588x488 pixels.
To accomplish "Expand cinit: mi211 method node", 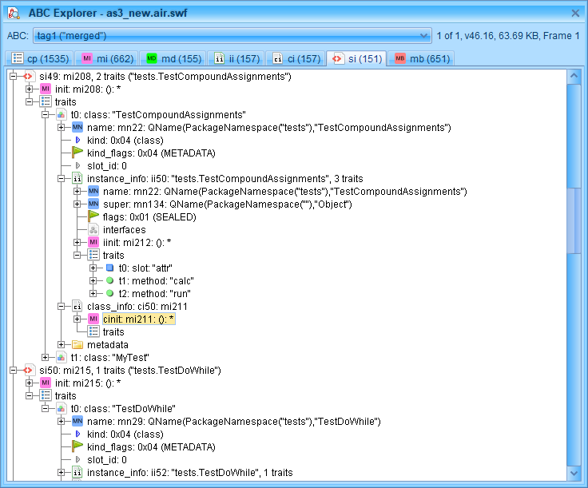I will click(x=77, y=319).
